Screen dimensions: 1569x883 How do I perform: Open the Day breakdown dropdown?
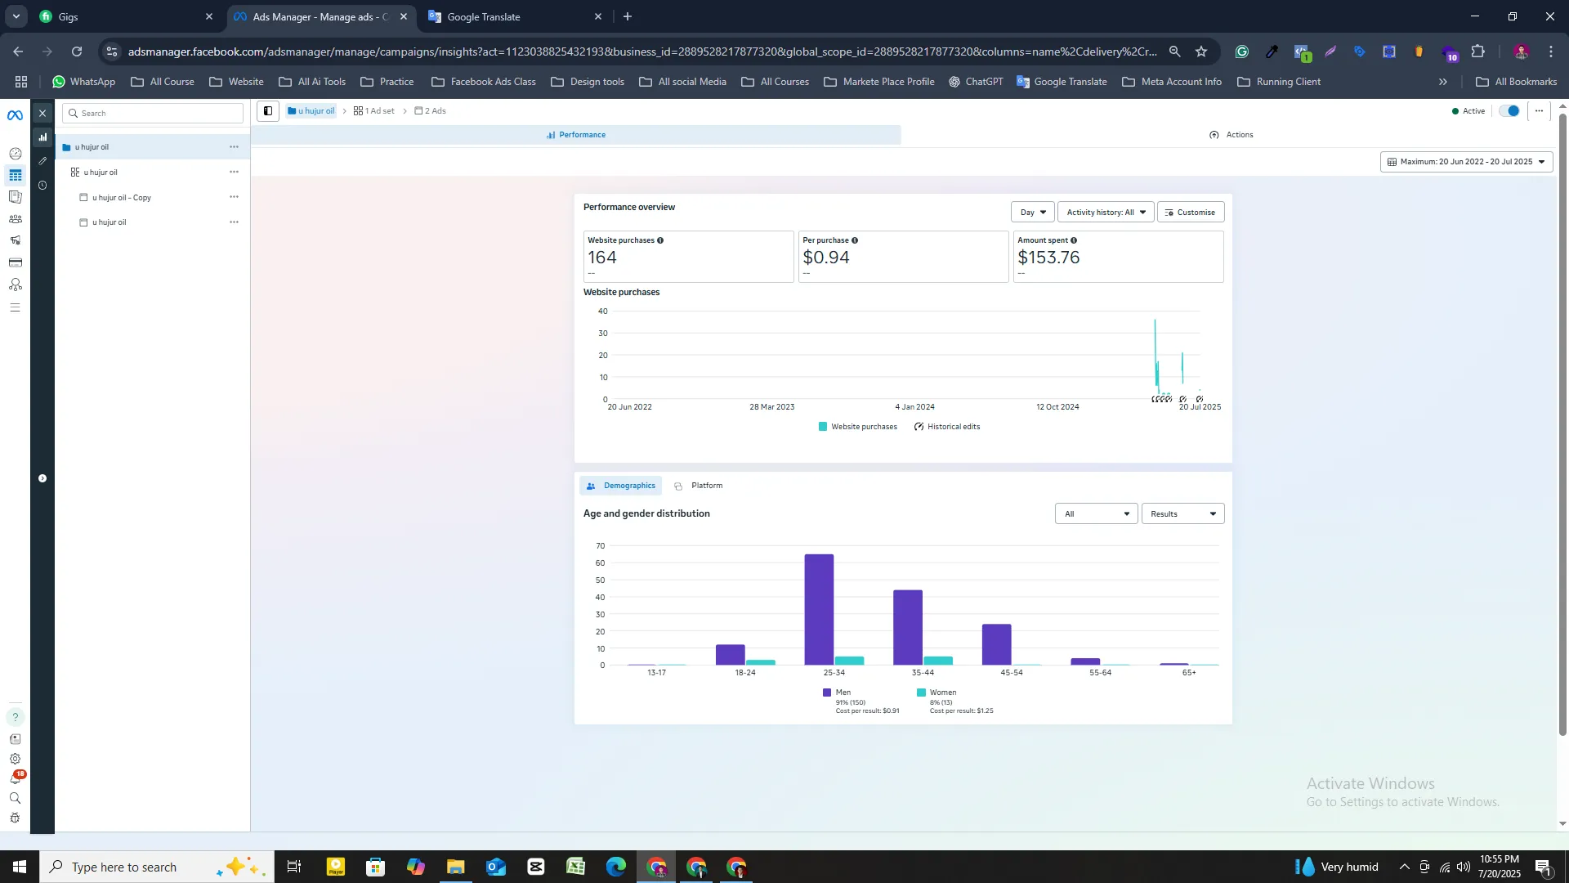(x=1032, y=213)
